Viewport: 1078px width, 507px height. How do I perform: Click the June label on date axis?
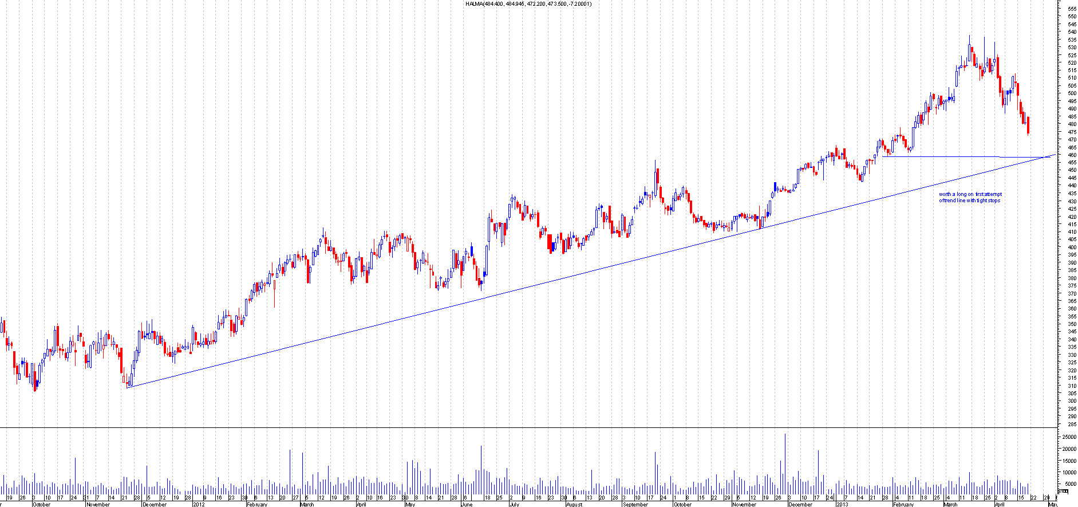(467, 505)
